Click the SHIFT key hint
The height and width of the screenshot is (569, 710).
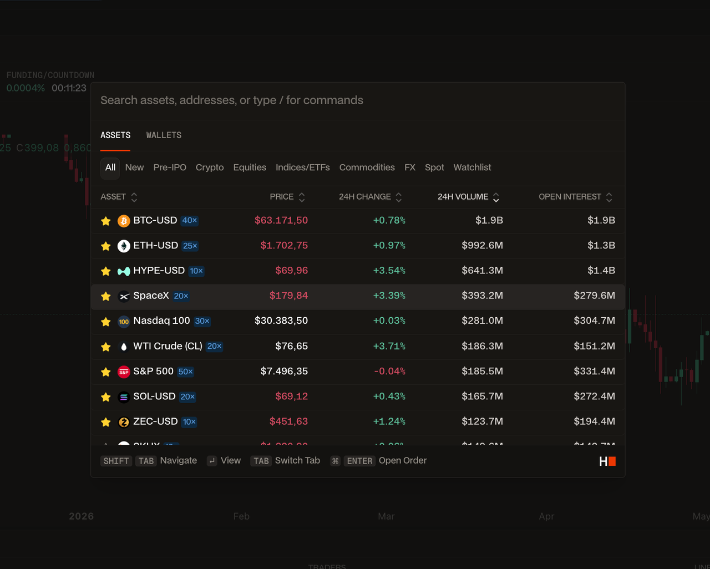[x=116, y=461]
